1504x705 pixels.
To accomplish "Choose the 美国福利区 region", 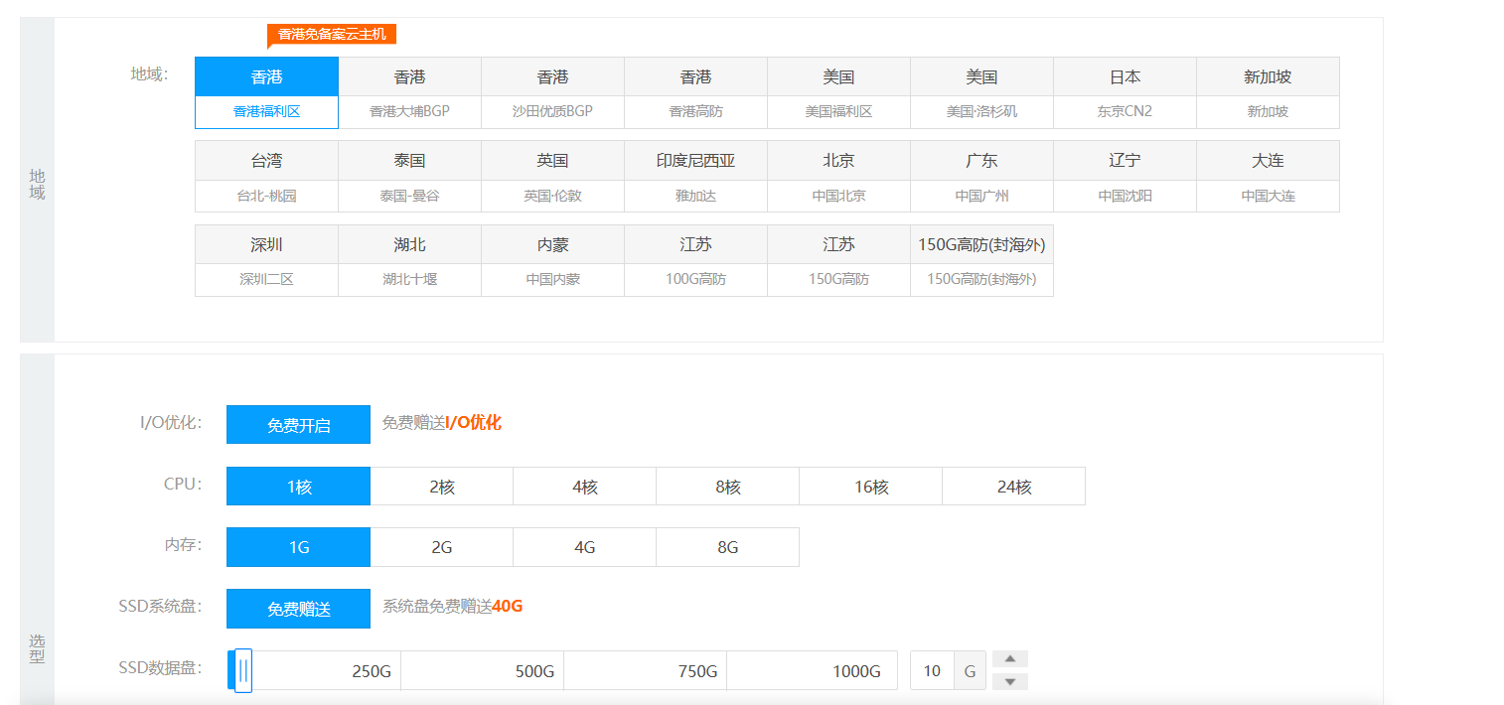I will [x=838, y=93].
